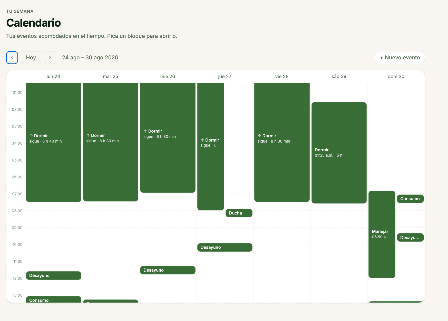Image resolution: width=448 pixels, height=321 pixels.
Task: Open Sunday's Manejar event block
Action: click(382, 234)
